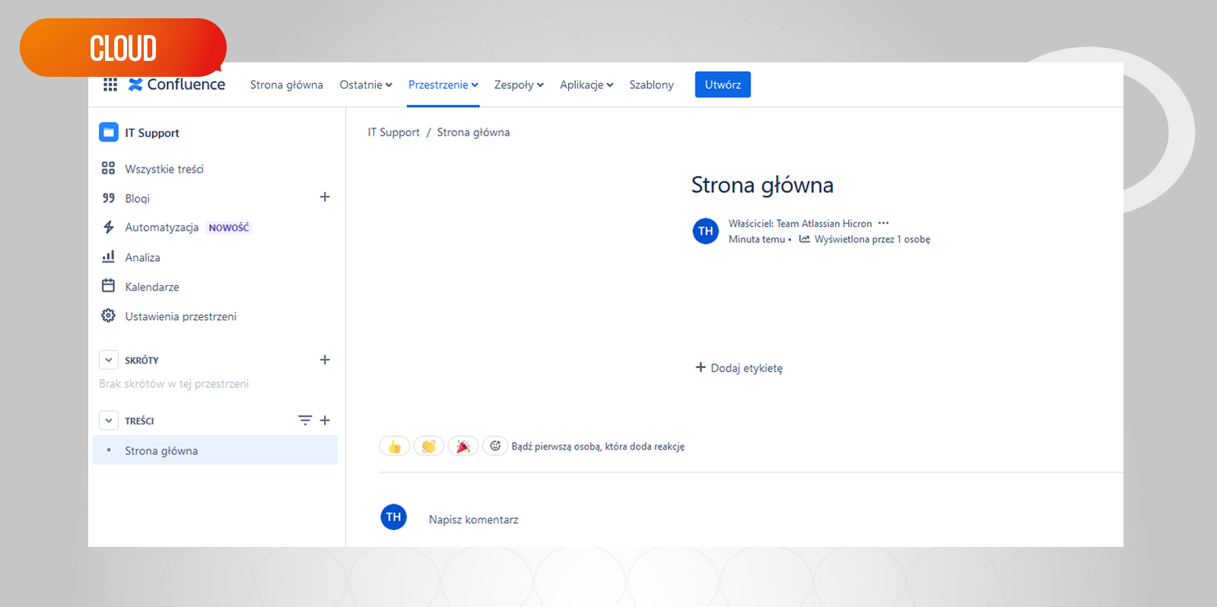React with party popper emoji
1217x607 pixels.
tap(463, 447)
